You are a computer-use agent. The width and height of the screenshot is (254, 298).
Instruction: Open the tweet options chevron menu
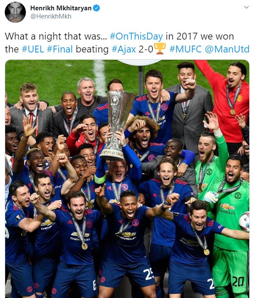click(x=246, y=7)
